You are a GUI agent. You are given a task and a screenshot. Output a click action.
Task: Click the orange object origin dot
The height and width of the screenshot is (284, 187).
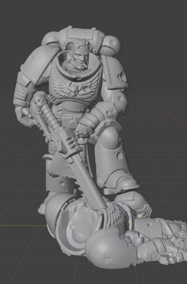coord(143,217)
